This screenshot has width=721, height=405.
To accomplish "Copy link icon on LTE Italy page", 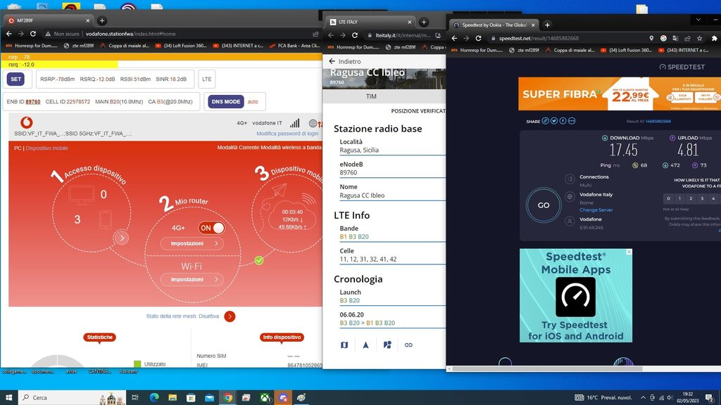I will tap(408, 345).
